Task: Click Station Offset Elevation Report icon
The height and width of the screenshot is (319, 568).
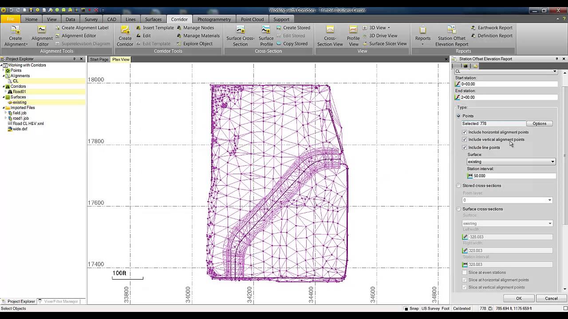Action: (451, 30)
